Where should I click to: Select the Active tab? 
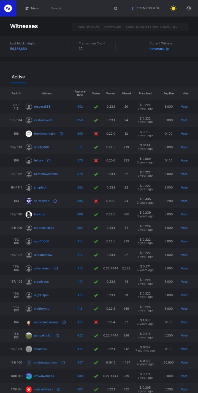click(x=18, y=77)
